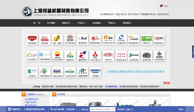The image size is (194, 112).
Task: Click the Mitsubishi logo tile
Action: [x=96, y=56]
